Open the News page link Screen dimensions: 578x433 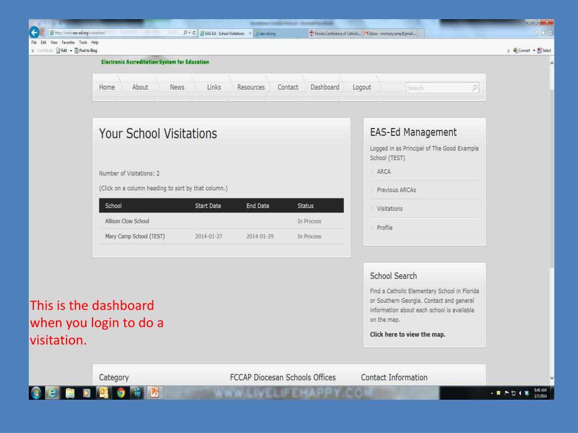[177, 87]
